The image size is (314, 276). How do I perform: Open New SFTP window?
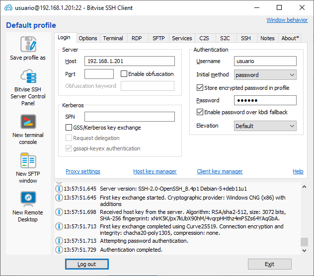(28, 161)
